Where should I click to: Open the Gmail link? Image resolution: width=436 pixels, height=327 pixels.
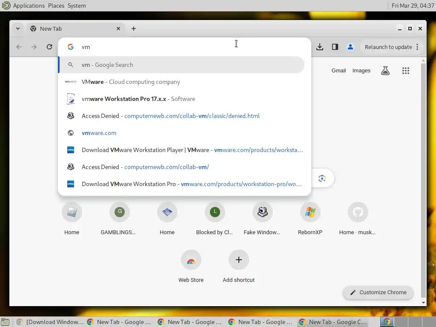click(338, 71)
